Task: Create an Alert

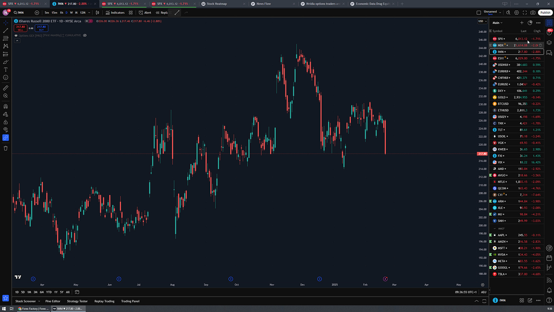Action: (145, 13)
